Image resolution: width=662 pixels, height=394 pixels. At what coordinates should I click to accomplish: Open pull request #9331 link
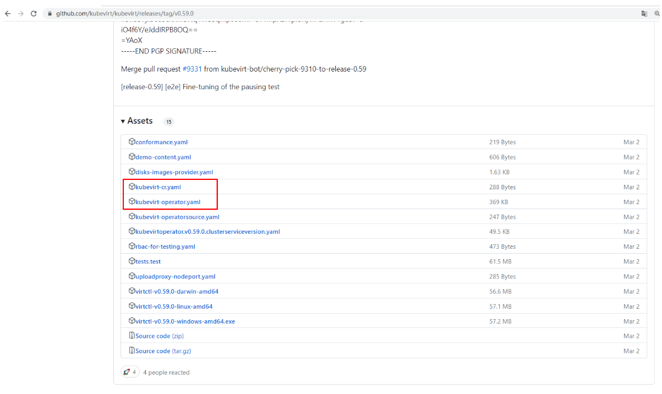192,69
